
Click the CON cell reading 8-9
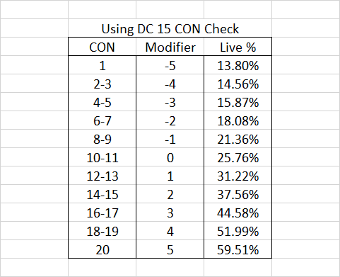102,139
